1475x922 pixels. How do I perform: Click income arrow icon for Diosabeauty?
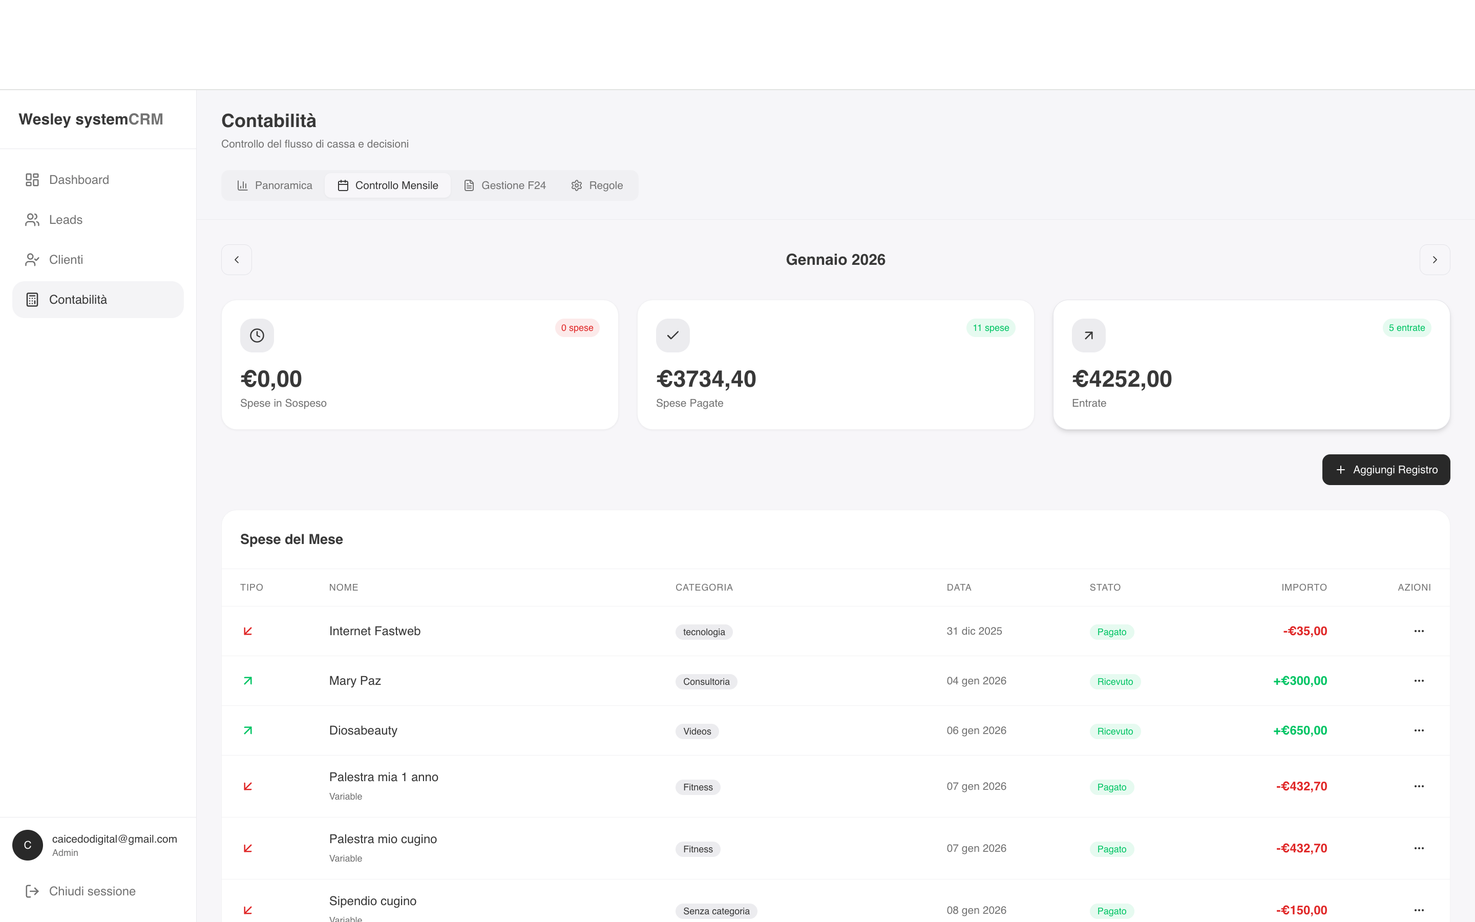[x=247, y=730]
